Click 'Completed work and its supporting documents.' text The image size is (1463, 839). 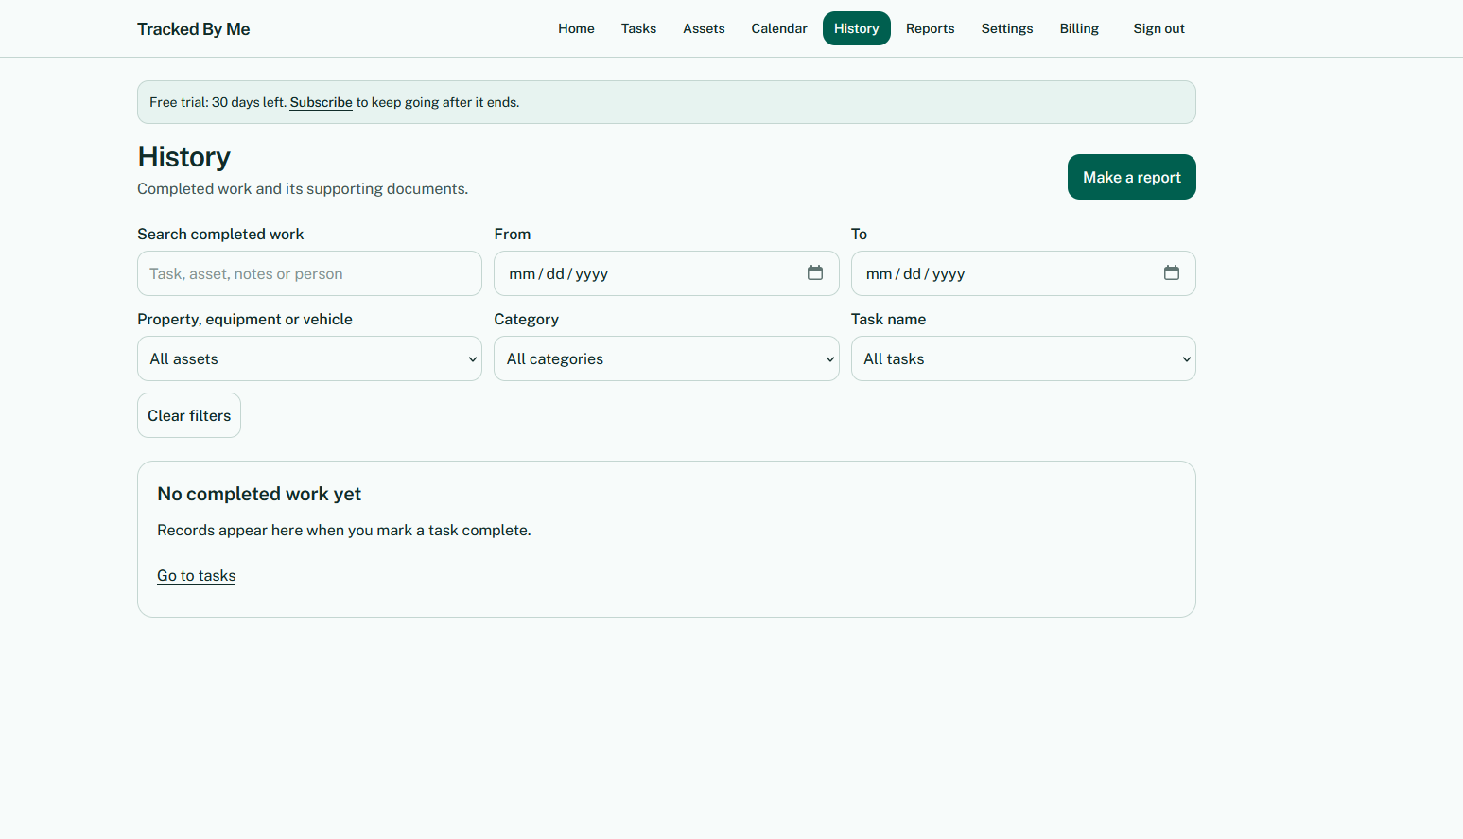[x=303, y=189]
